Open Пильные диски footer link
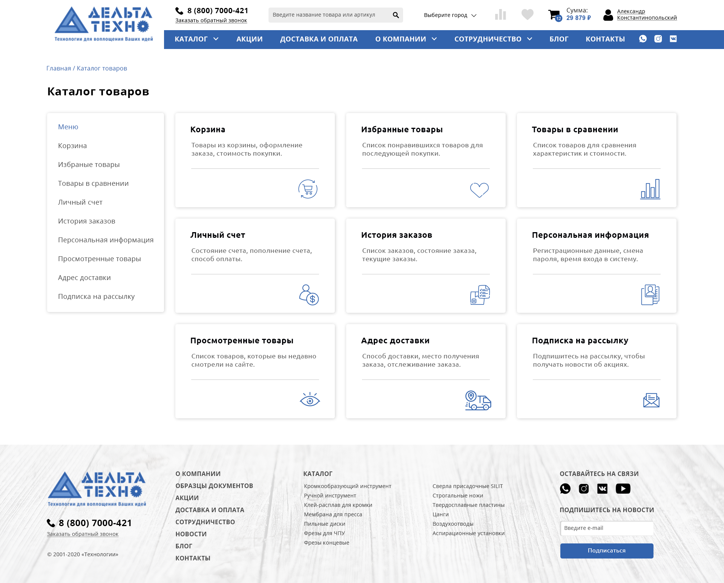Viewport: 724px width, 583px height. pos(324,524)
